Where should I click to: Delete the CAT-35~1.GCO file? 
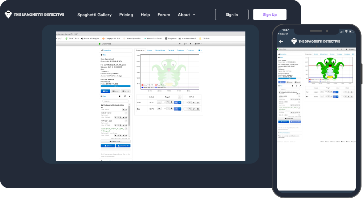(121, 117)
